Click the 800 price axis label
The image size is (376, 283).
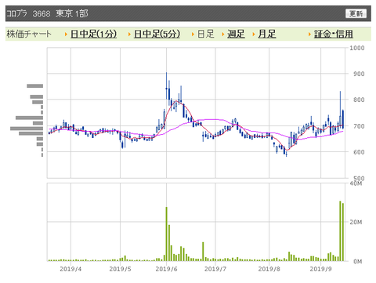pyautogui.click(x=359, y=100)
